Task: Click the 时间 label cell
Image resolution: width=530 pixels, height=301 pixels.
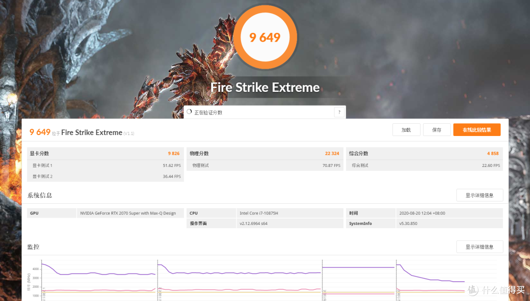Action: pyautogui.click(x=371, y=213)
